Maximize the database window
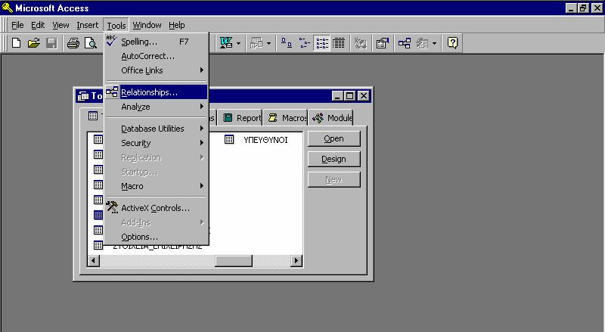This screenshot has height=332, width=605. tap(349, 96)
